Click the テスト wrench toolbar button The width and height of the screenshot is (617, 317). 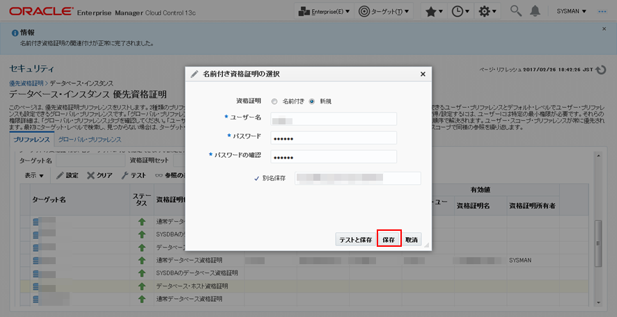(x=134, y=175)
